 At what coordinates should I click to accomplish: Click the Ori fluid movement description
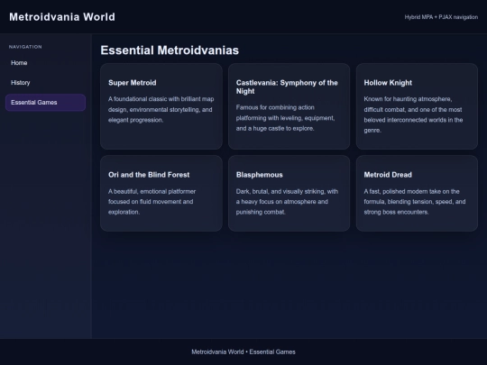[x=152, y=202]
